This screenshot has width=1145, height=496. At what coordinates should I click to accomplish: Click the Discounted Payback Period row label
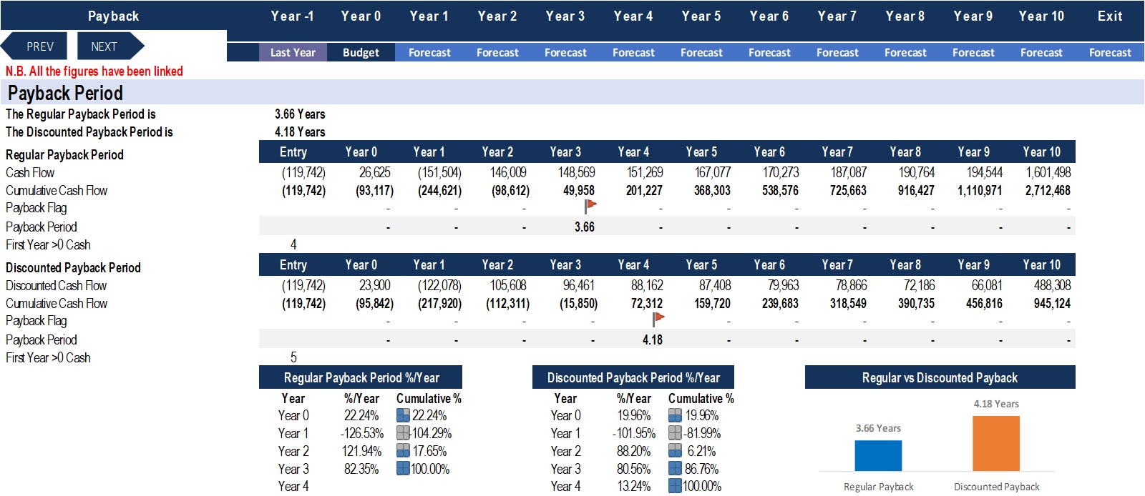tap(73, 267)
